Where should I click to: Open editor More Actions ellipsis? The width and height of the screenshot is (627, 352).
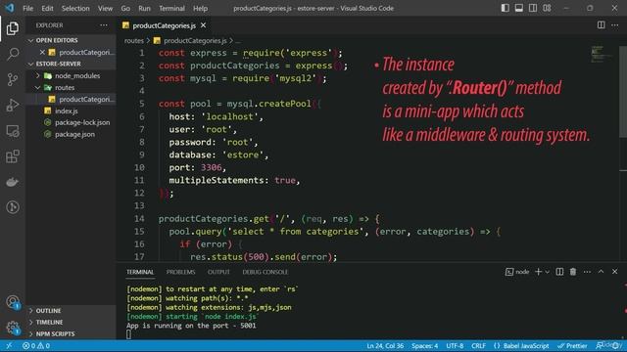(615, 25)
